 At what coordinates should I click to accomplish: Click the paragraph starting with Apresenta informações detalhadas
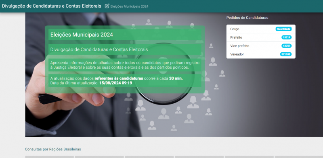pos(125,65)
